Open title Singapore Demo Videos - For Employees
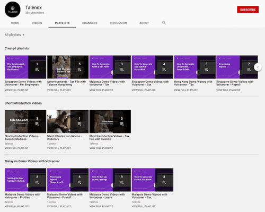This screenshot has height=212, width=265. point(23,83)
